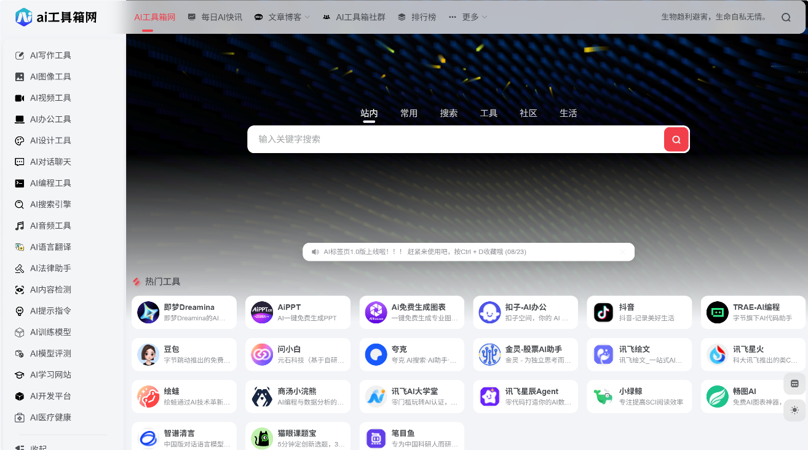This screenshot has height=450, width=808.
Task: Open the 小绿鲸 whale logo
Action: point(603,397)
